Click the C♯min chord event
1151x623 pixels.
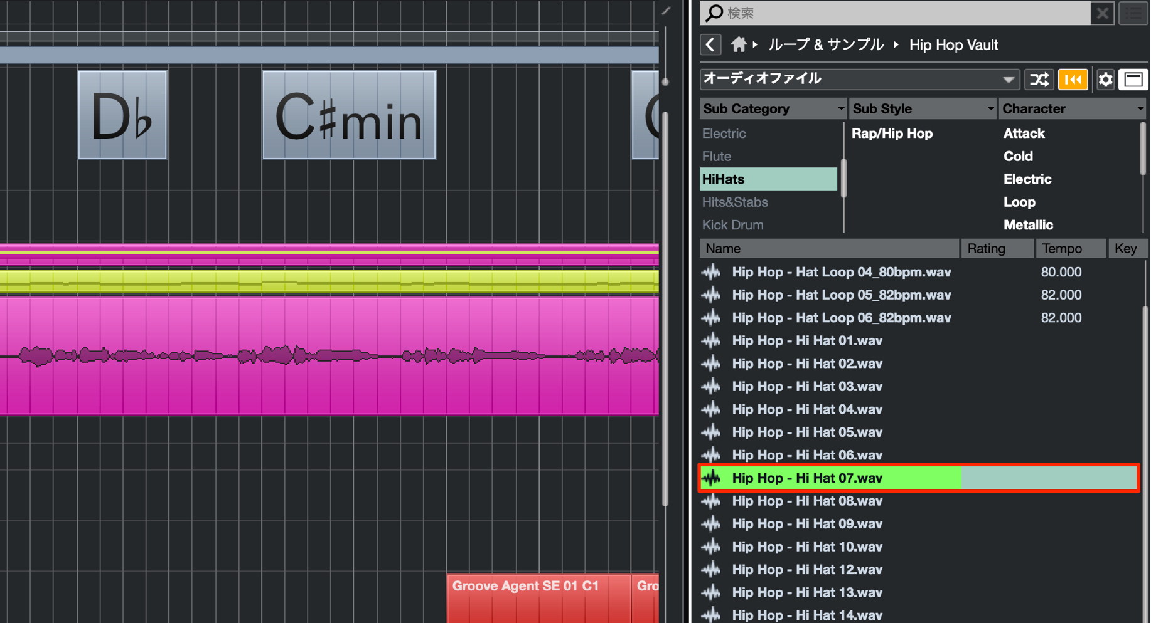(x=349, y=115)
